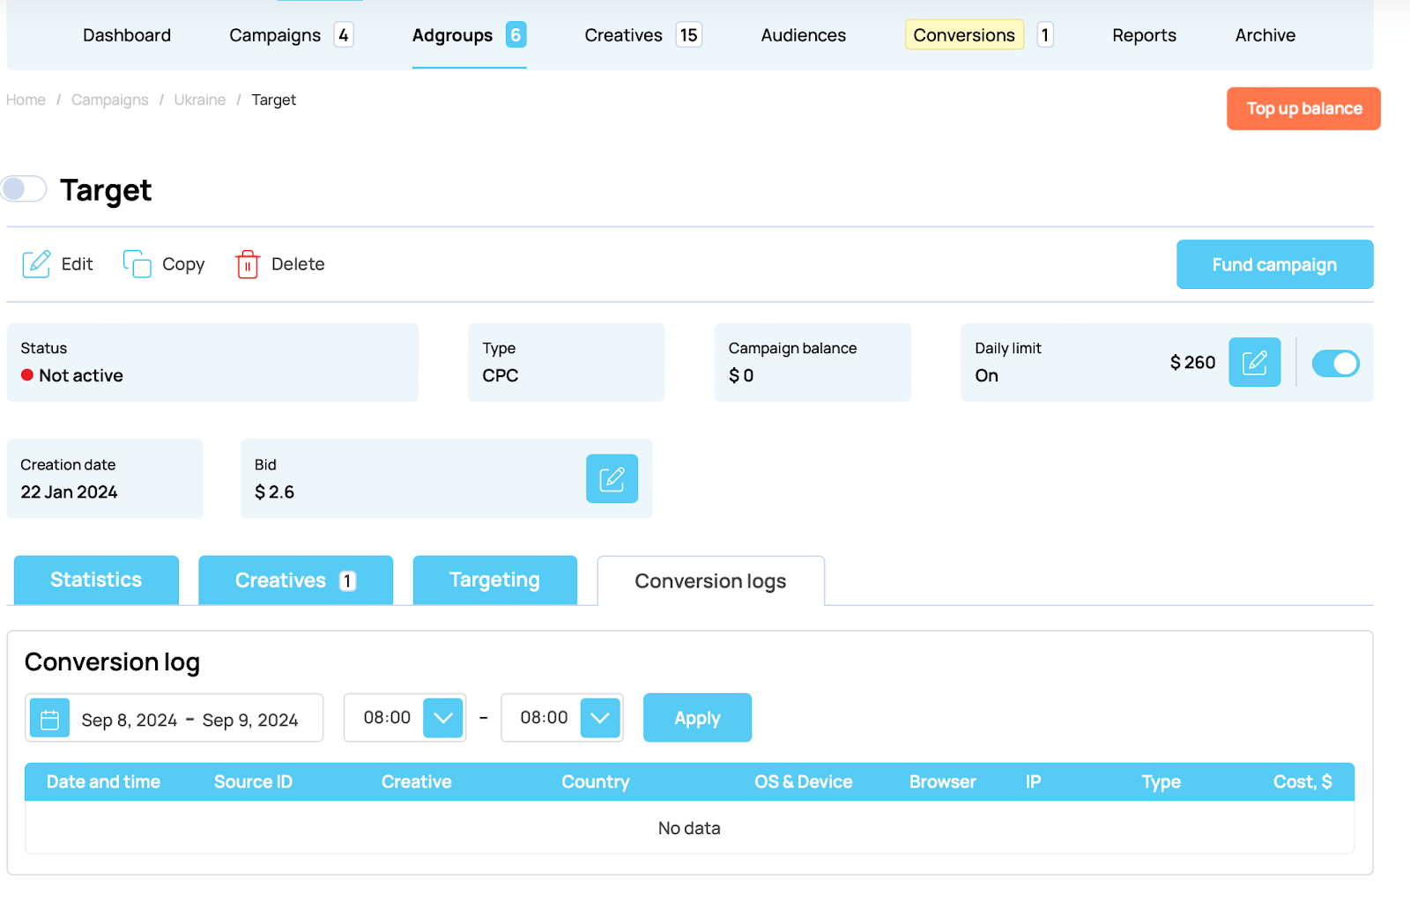Switch to the Statistics tab
The height and width of the screenshot is (924, 1410).
[x=95, y=580]
